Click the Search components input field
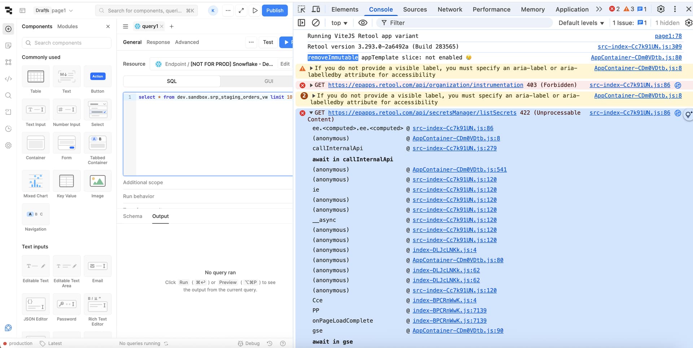693x348 pixels. [x=67, y=43]
